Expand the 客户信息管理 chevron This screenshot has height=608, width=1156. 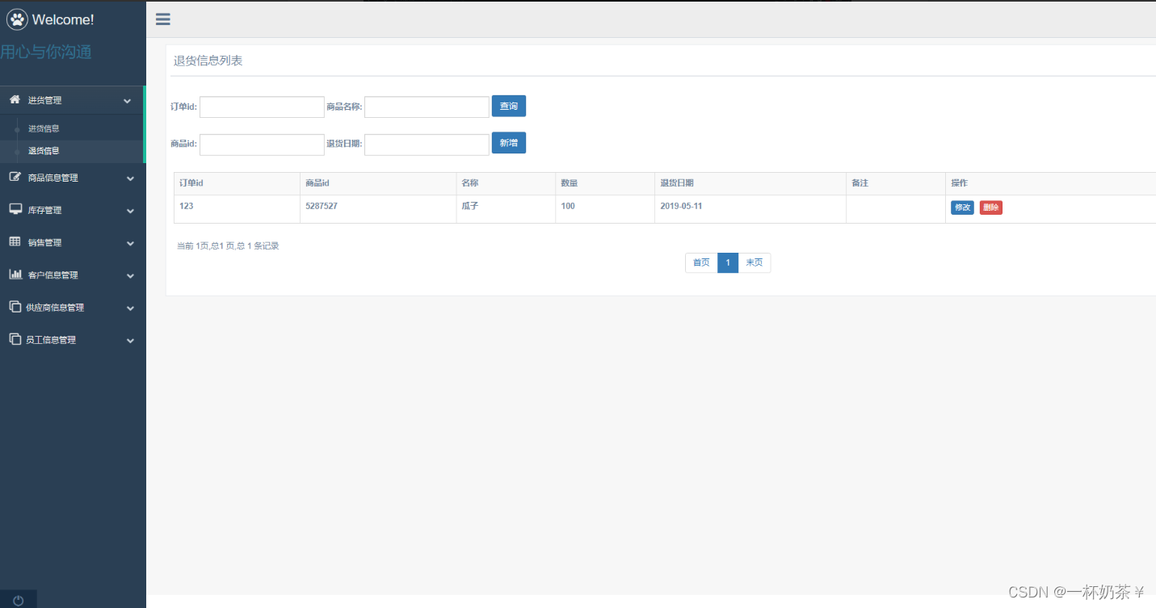coord(130,275)
